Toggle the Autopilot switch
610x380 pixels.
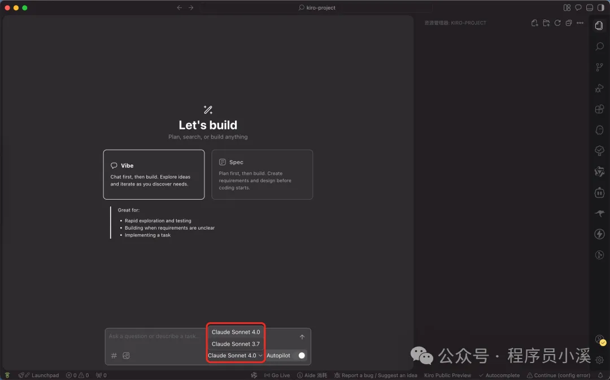pos(302,356)
